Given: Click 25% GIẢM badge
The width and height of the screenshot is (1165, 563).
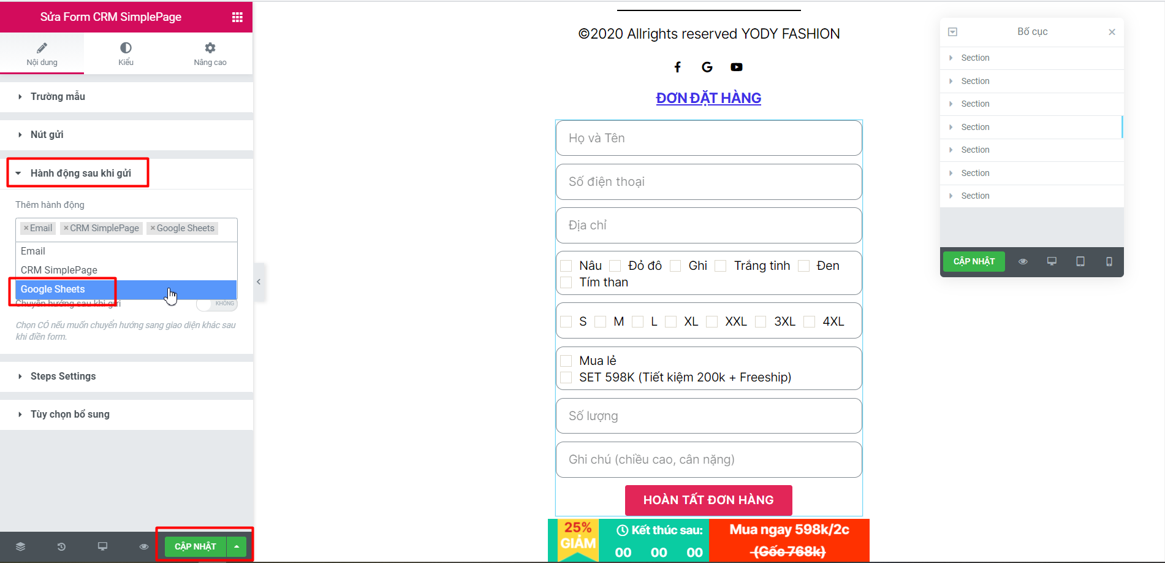Looking at the screenshot, I should pos(578,540).
